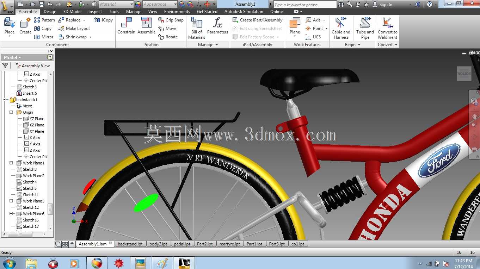Launch Cable and Harness
This screenshot has height=269, width=480.
341,28
